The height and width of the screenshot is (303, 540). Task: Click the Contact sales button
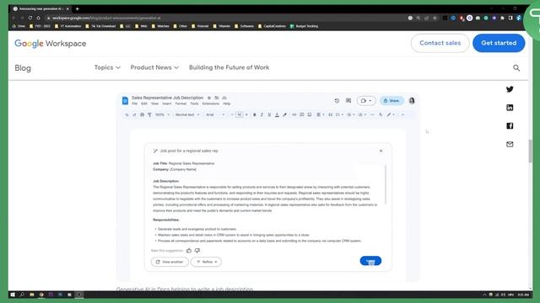point(440,43)
